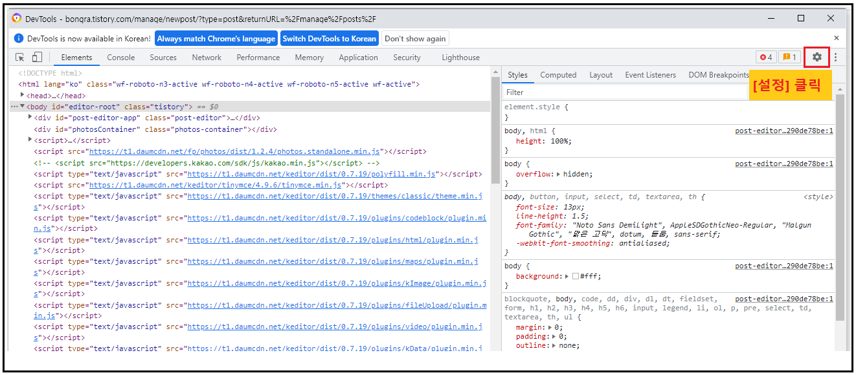The height and width of the screenshot is (375, 856).
Task: Open DevTools settings gear icon
Action: pyautogui.click(x=817, y=57)
